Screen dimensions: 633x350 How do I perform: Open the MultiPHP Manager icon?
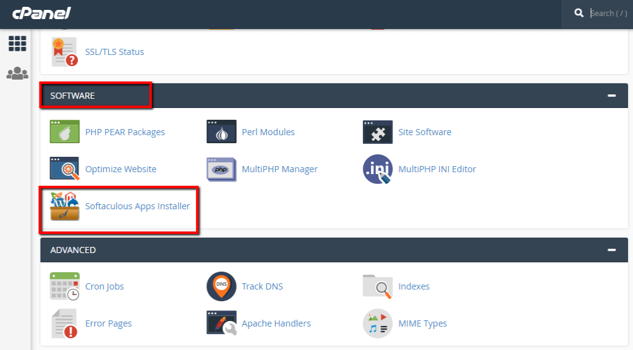tap(221, 169)
